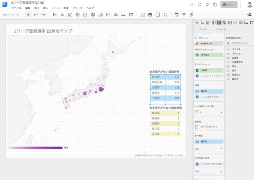Redo the last action
This screenshot has height=180, width=254.
[x=43, y=15]
